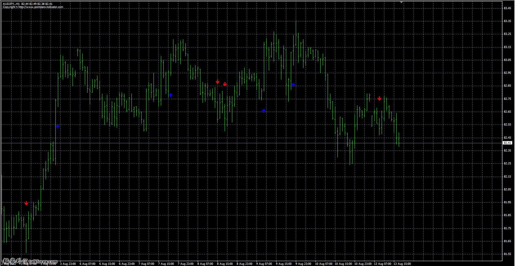Click price scale label 82.15
This screenshot has height=266, width=515.
click(507, 177)
